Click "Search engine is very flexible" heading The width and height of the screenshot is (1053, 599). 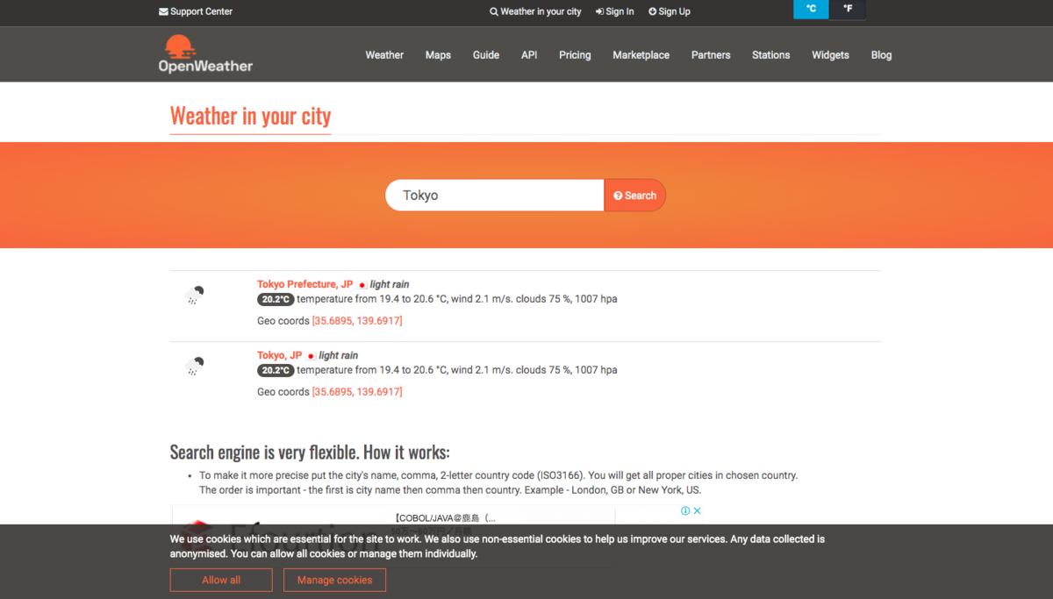310,453
